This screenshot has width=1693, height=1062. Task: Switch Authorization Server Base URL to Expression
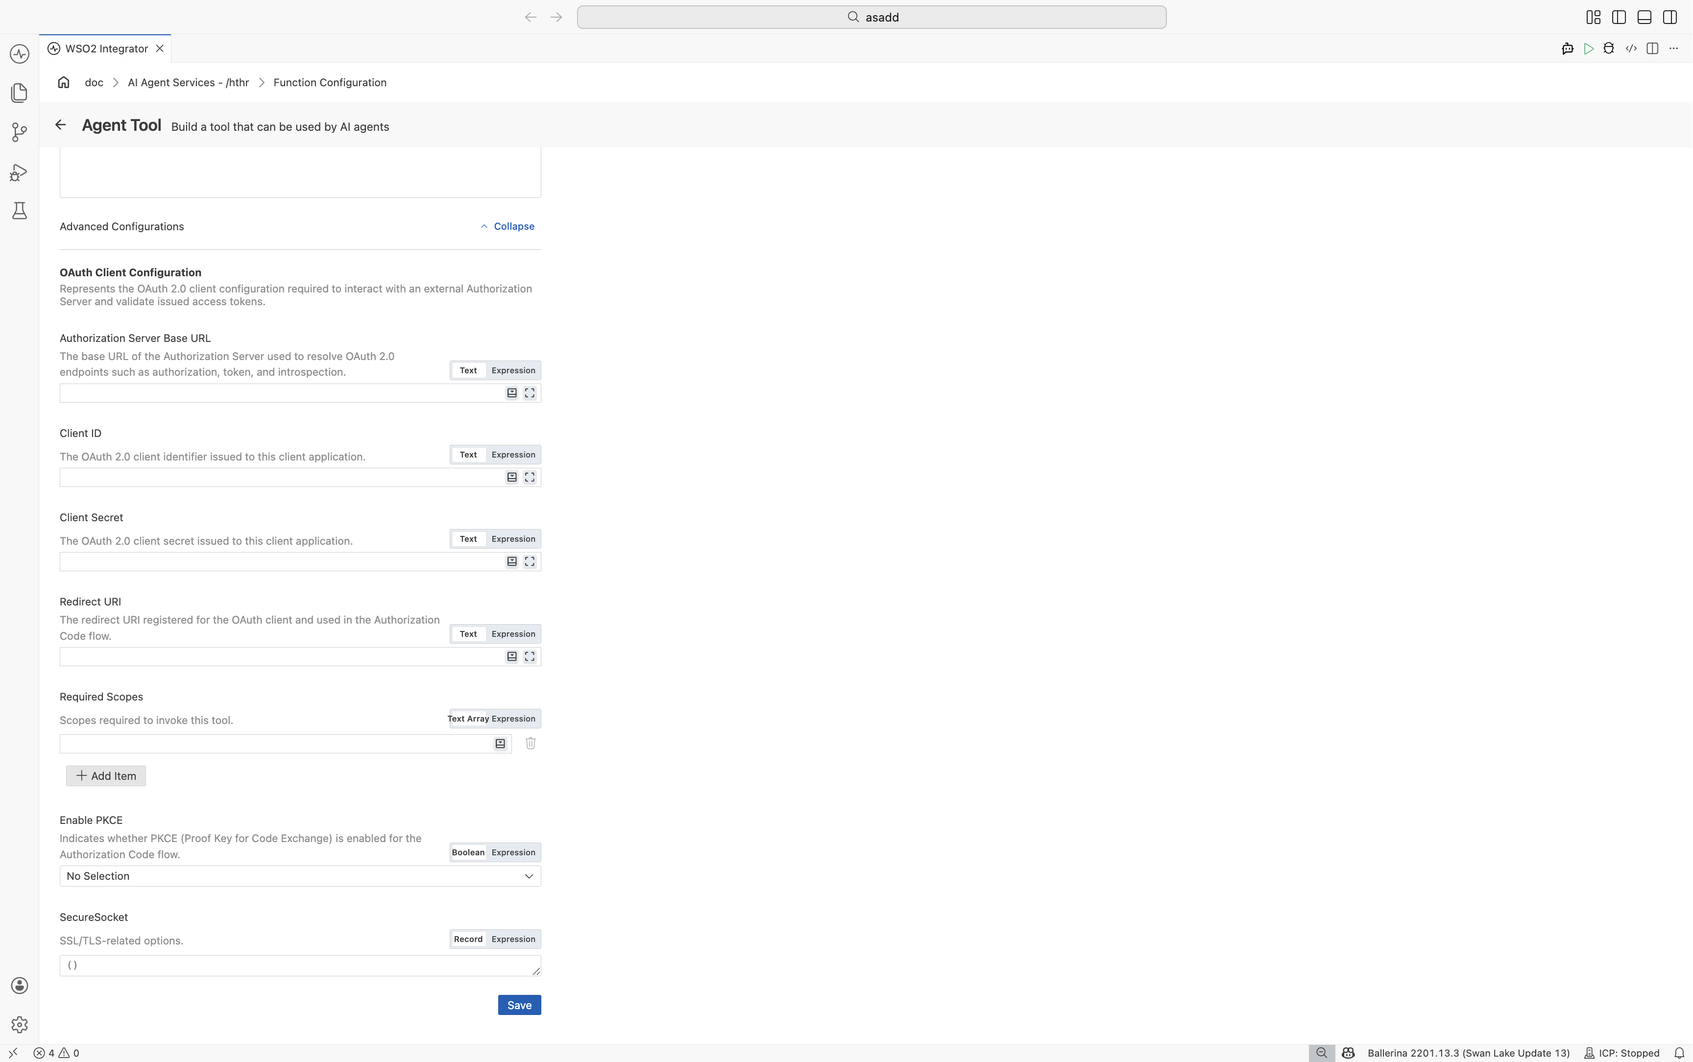(x=513, y=370)
